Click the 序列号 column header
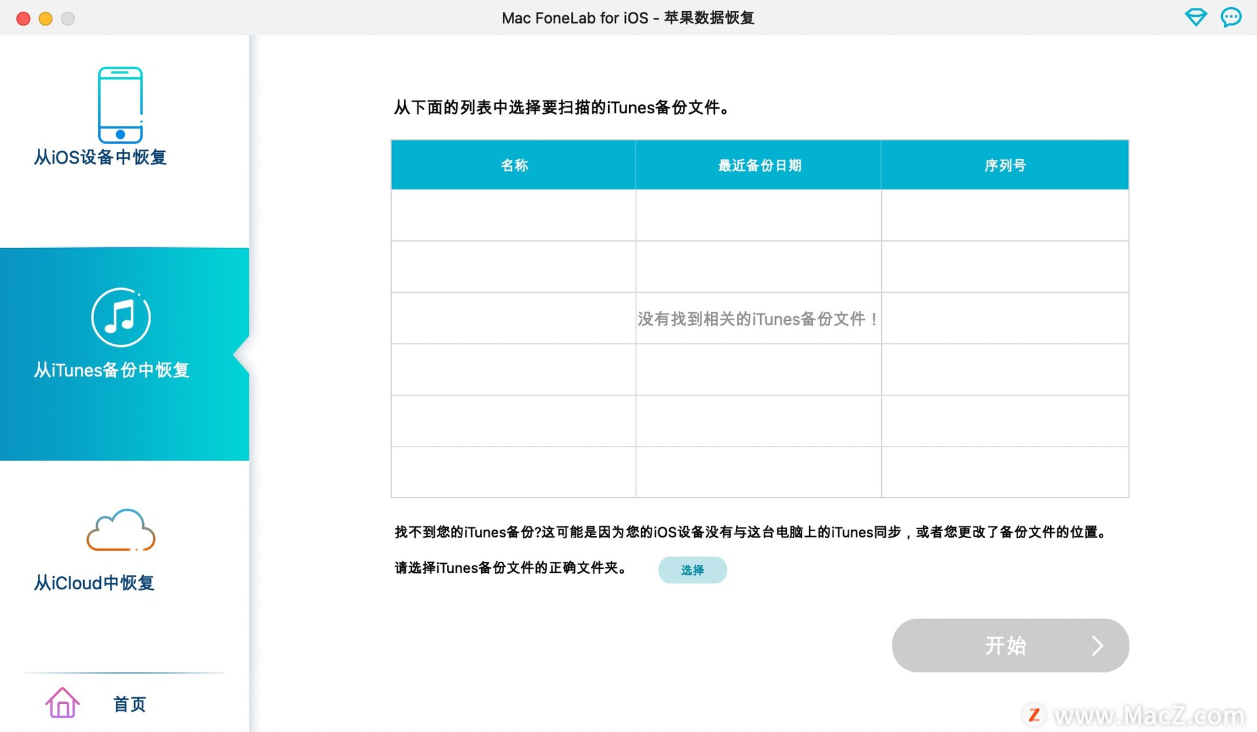 [x=1005, y=165]
